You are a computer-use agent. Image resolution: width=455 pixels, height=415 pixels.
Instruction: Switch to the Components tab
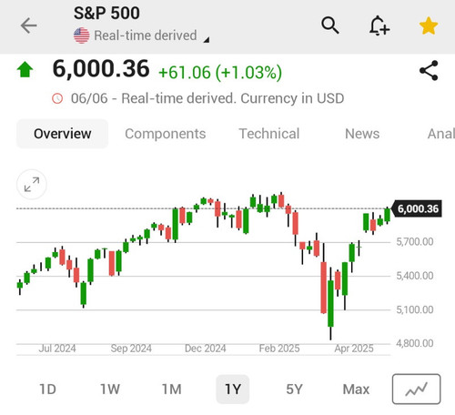pyautogui.click(x=166, y=134)
